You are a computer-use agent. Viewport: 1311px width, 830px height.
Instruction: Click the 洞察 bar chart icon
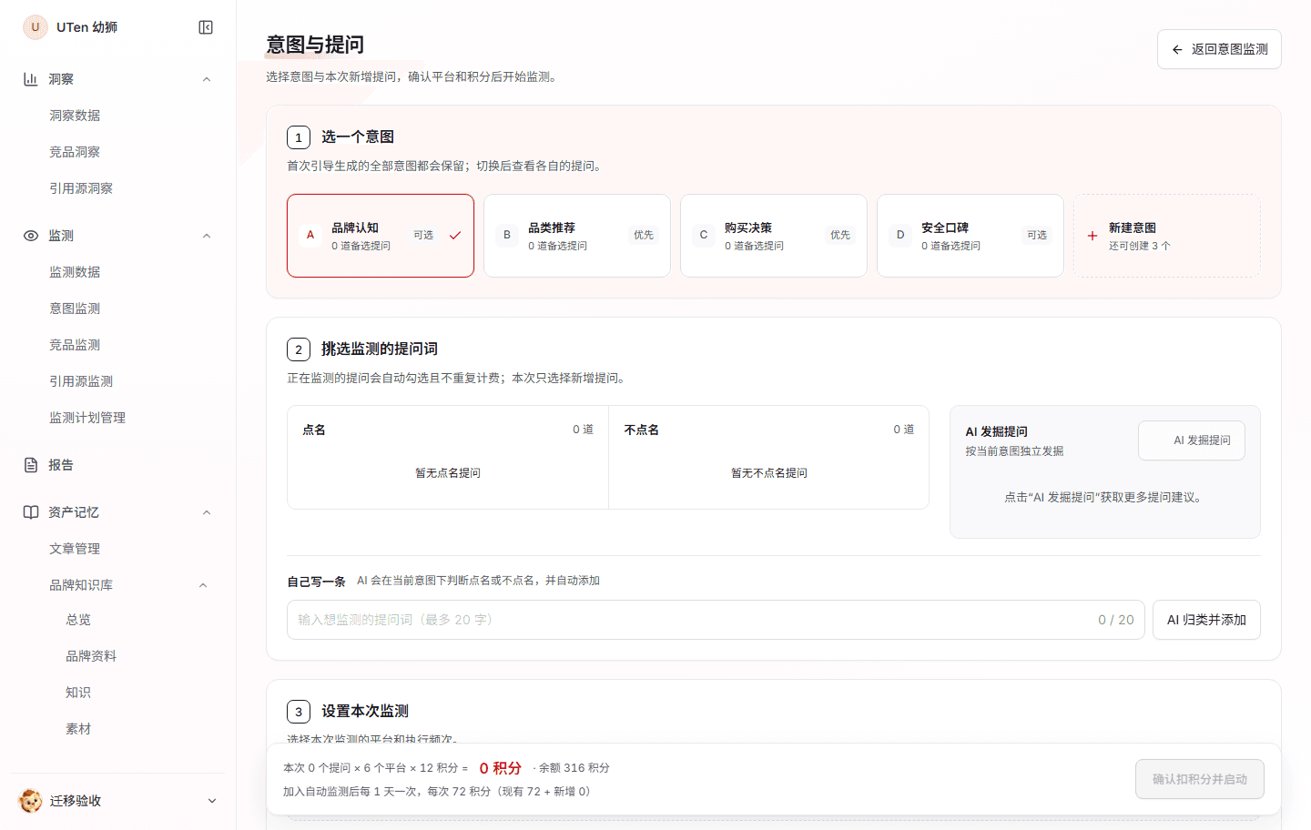point(31,79)
